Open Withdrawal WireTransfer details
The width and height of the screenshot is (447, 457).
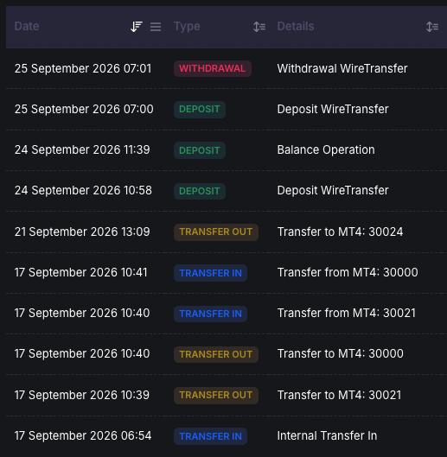(x=342, y=69)
